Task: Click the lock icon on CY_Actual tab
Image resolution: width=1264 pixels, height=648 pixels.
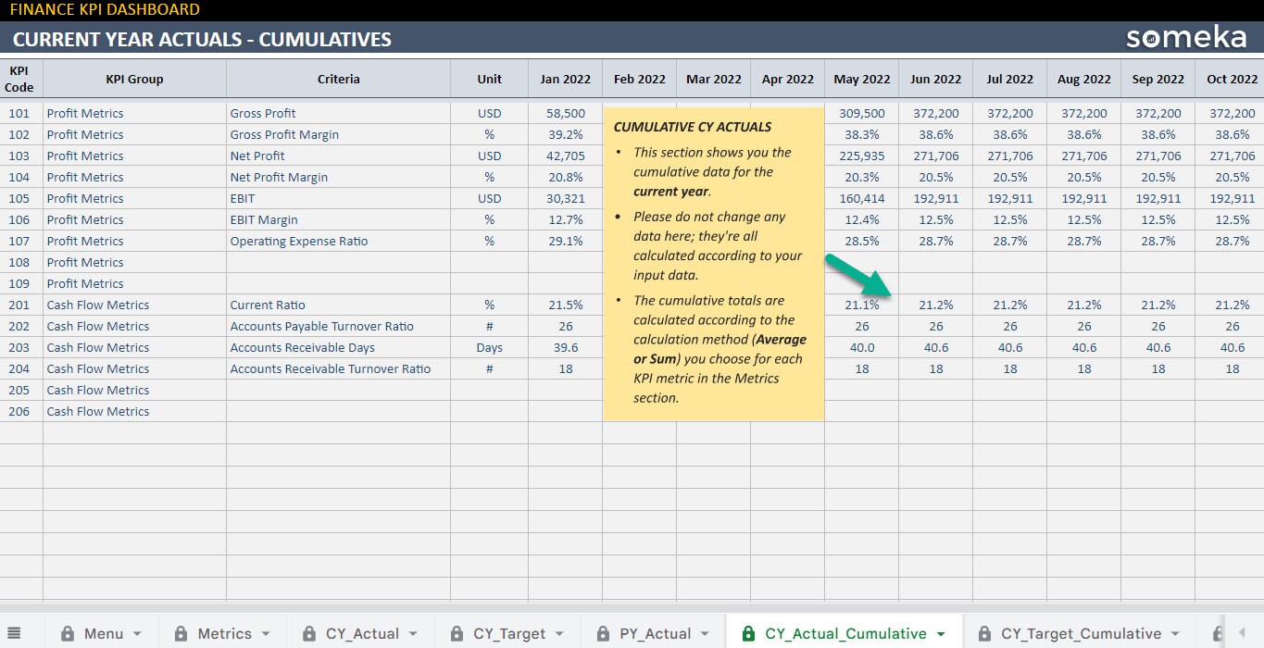Action: (309, 634)
